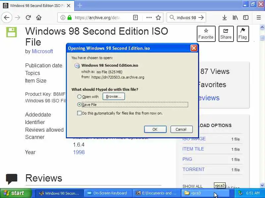
Task: Click the Reviews speech bubble icon
Action: (12, 179)
